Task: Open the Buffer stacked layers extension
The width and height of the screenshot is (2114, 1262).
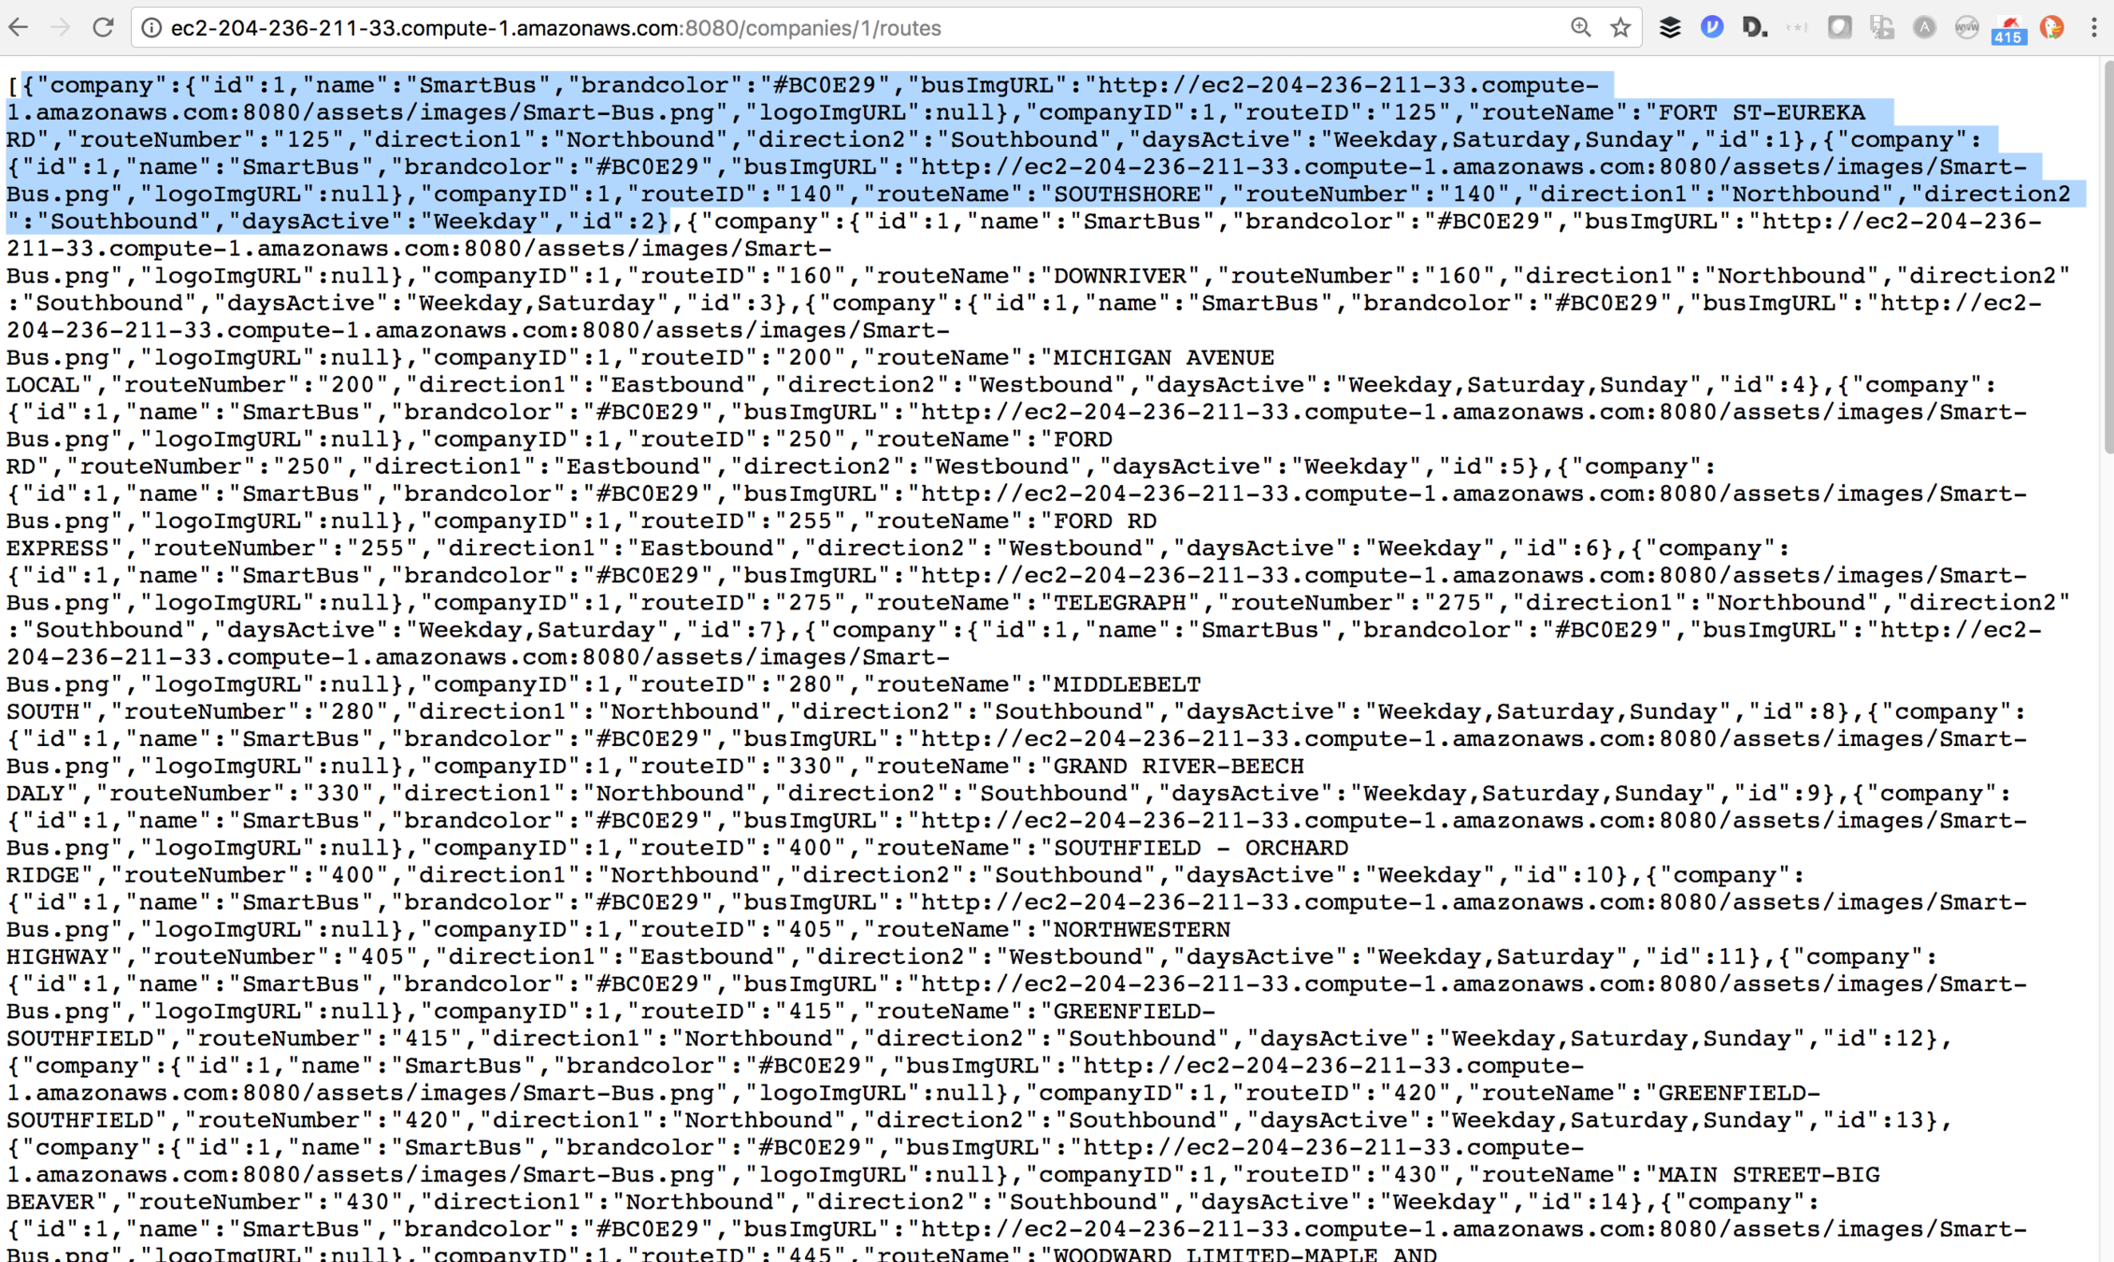Action: [1670, 28]
